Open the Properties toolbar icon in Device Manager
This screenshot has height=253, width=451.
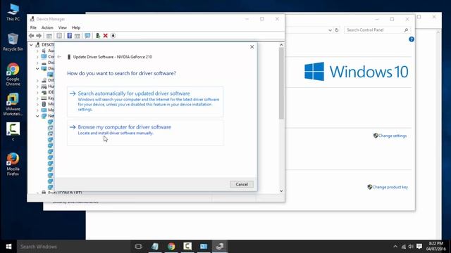click(x=59, y=36)
